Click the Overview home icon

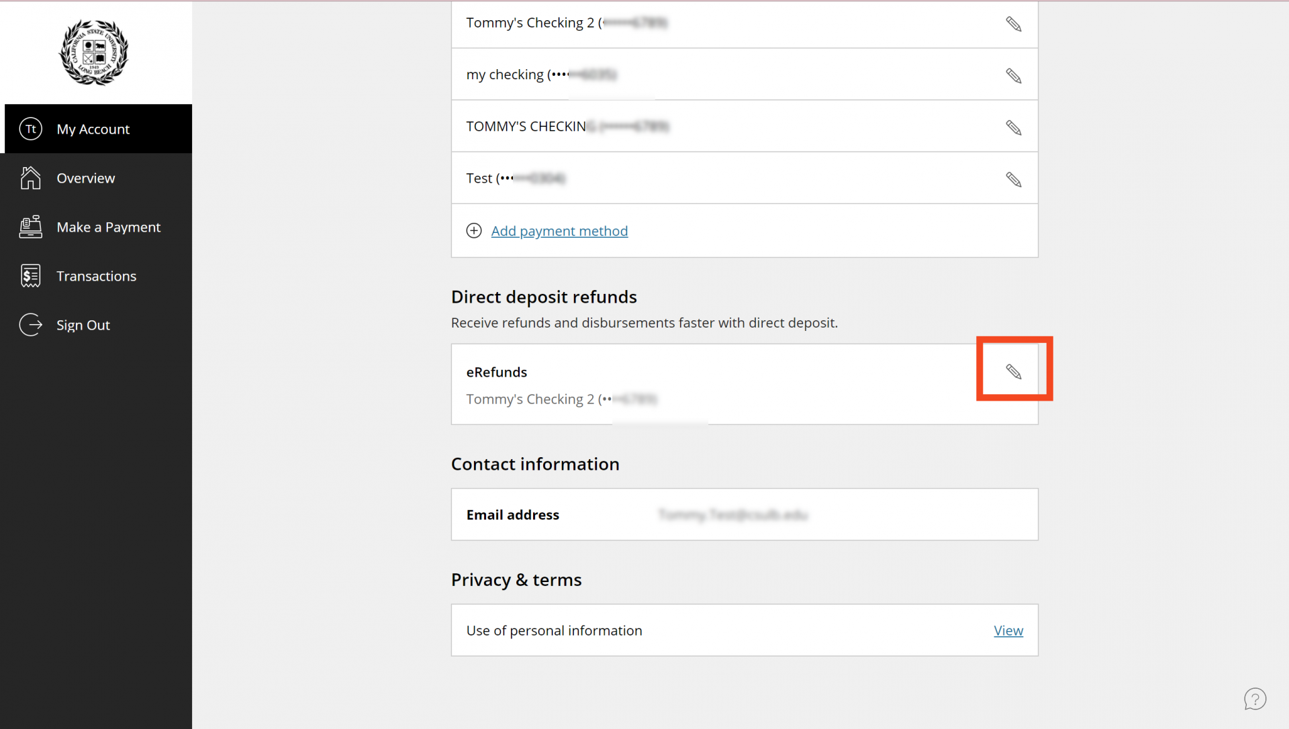30,177
